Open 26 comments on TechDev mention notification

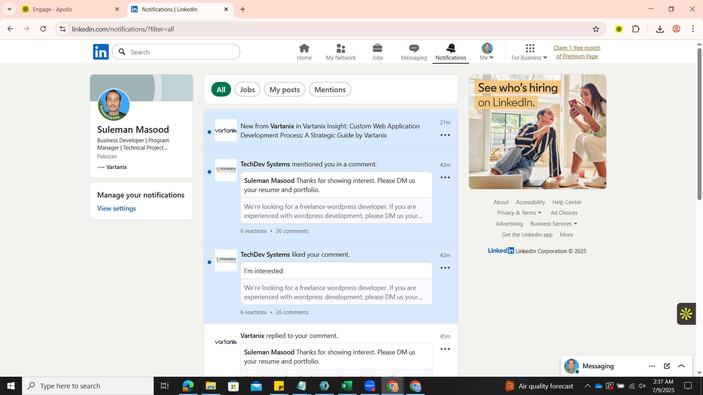(x=292, y=231)
